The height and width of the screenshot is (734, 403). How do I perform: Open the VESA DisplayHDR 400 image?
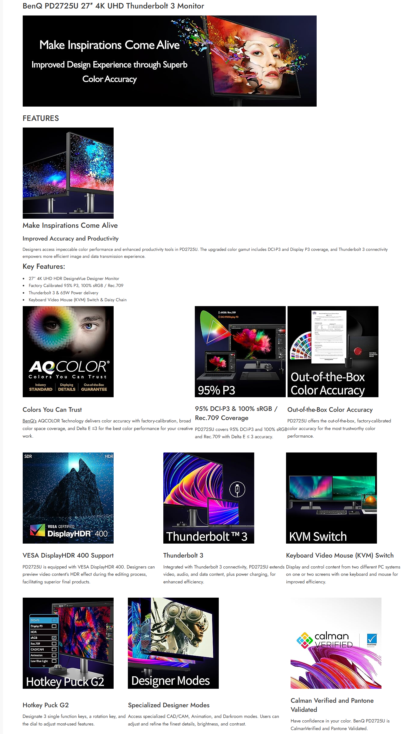click(x=68, y=498)
